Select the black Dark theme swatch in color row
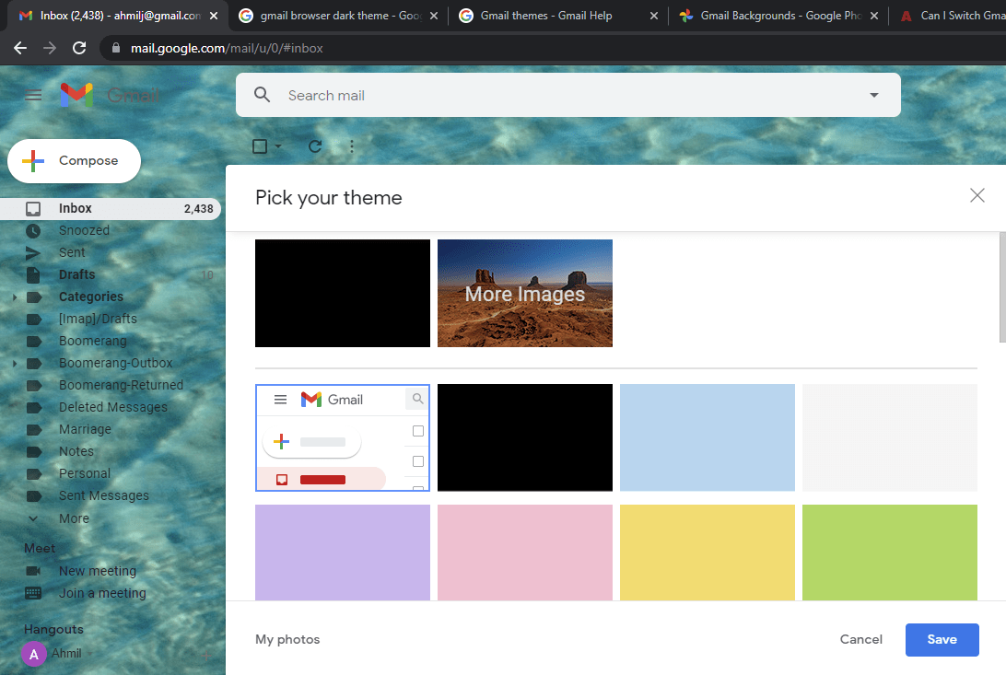 pyautogui.click(x=525, y=437)
